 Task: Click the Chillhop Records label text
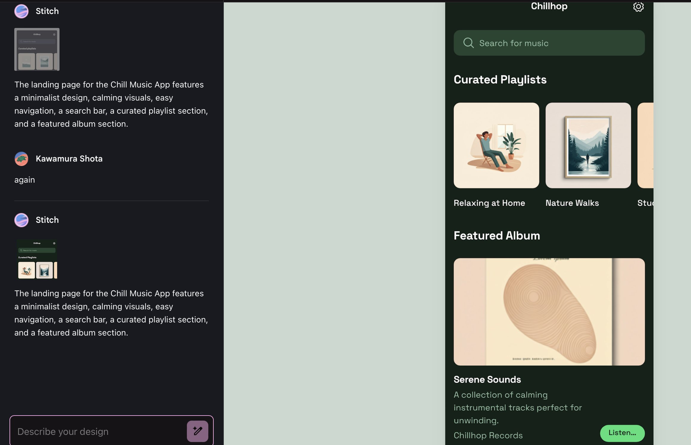(x=488, y=435)
